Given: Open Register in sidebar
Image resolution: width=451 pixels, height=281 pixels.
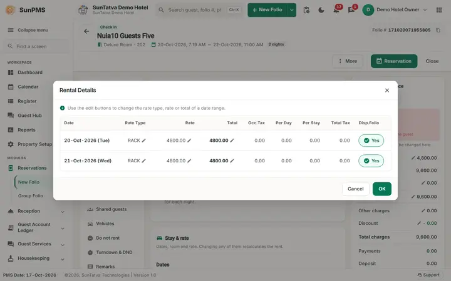Looking at the screenshot, I should coord(27,101).
